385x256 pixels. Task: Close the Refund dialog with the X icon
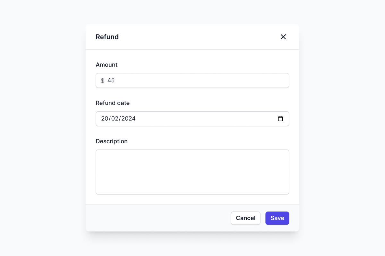(283, 37)
